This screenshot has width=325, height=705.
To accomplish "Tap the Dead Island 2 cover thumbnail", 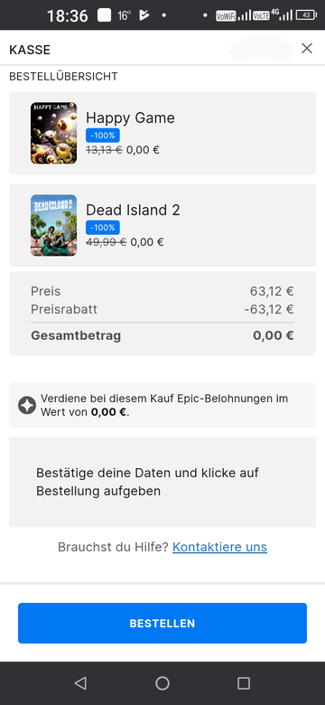I will point(53,226).
